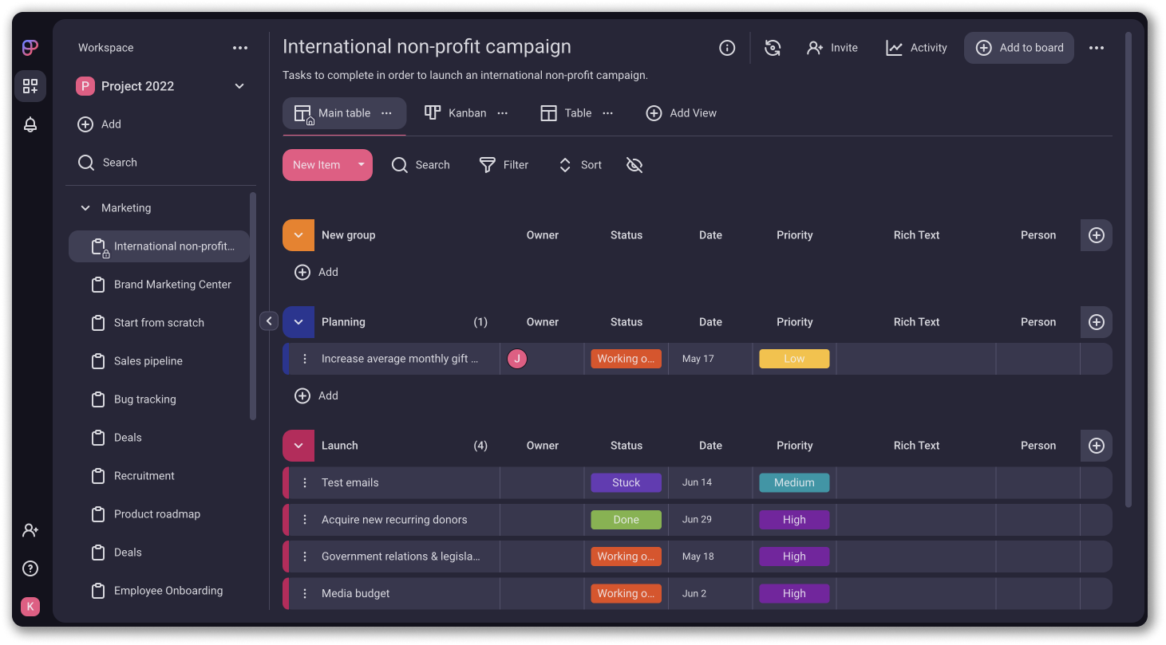
Task: Click the Stuck status color label on Test emails
Action: pos(626,482)
